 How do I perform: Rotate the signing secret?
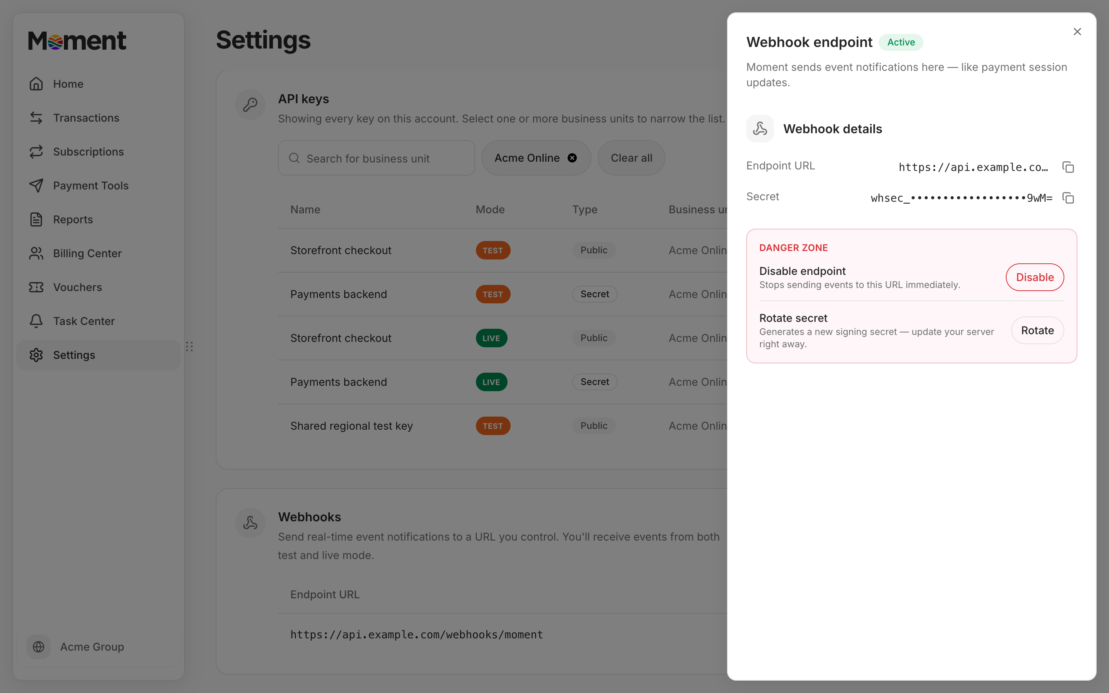click(1037, 330)
